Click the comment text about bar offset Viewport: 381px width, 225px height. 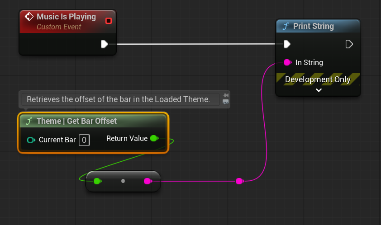pyautogui.click(x=119, y=99)
